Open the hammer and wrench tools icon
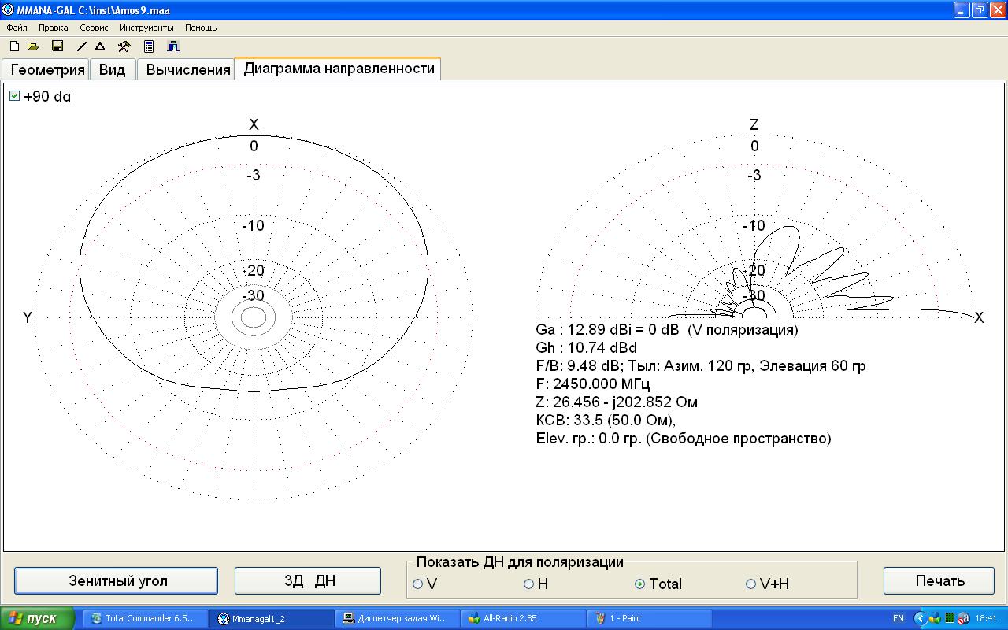This screenshot has height=630, width=1008. pos(124,46)
